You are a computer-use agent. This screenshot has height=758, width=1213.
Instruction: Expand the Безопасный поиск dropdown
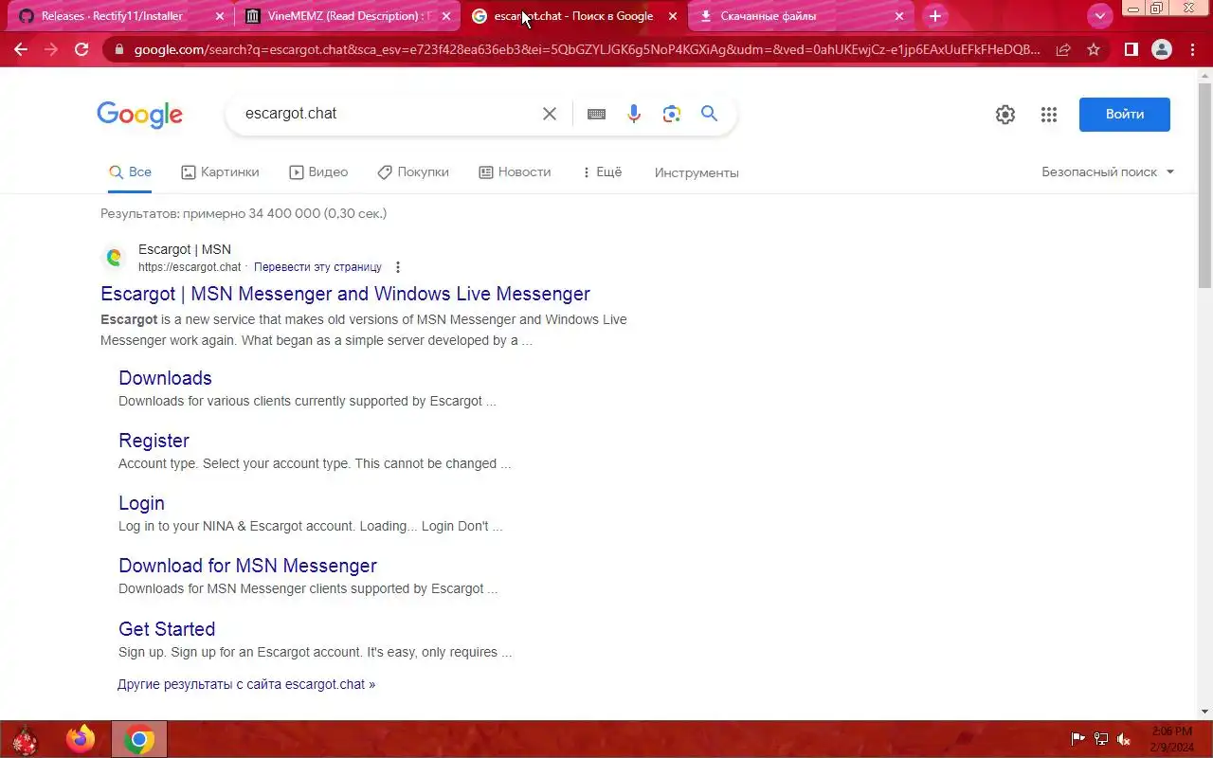tap(1108, 171)
